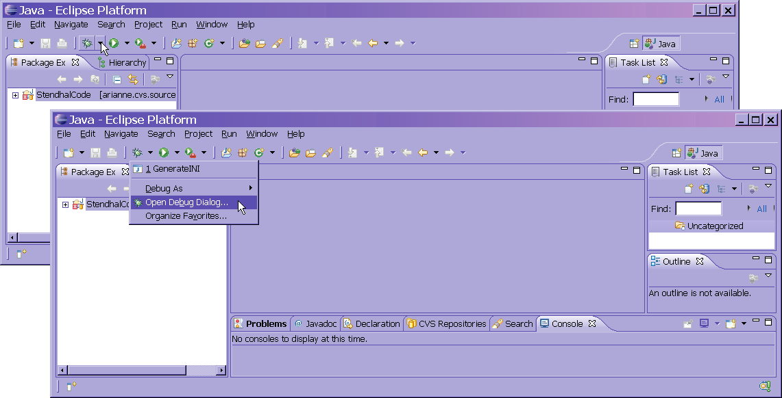
Task: Click the Open Perspective icon beside Java in front window
Action: point(676,153)
